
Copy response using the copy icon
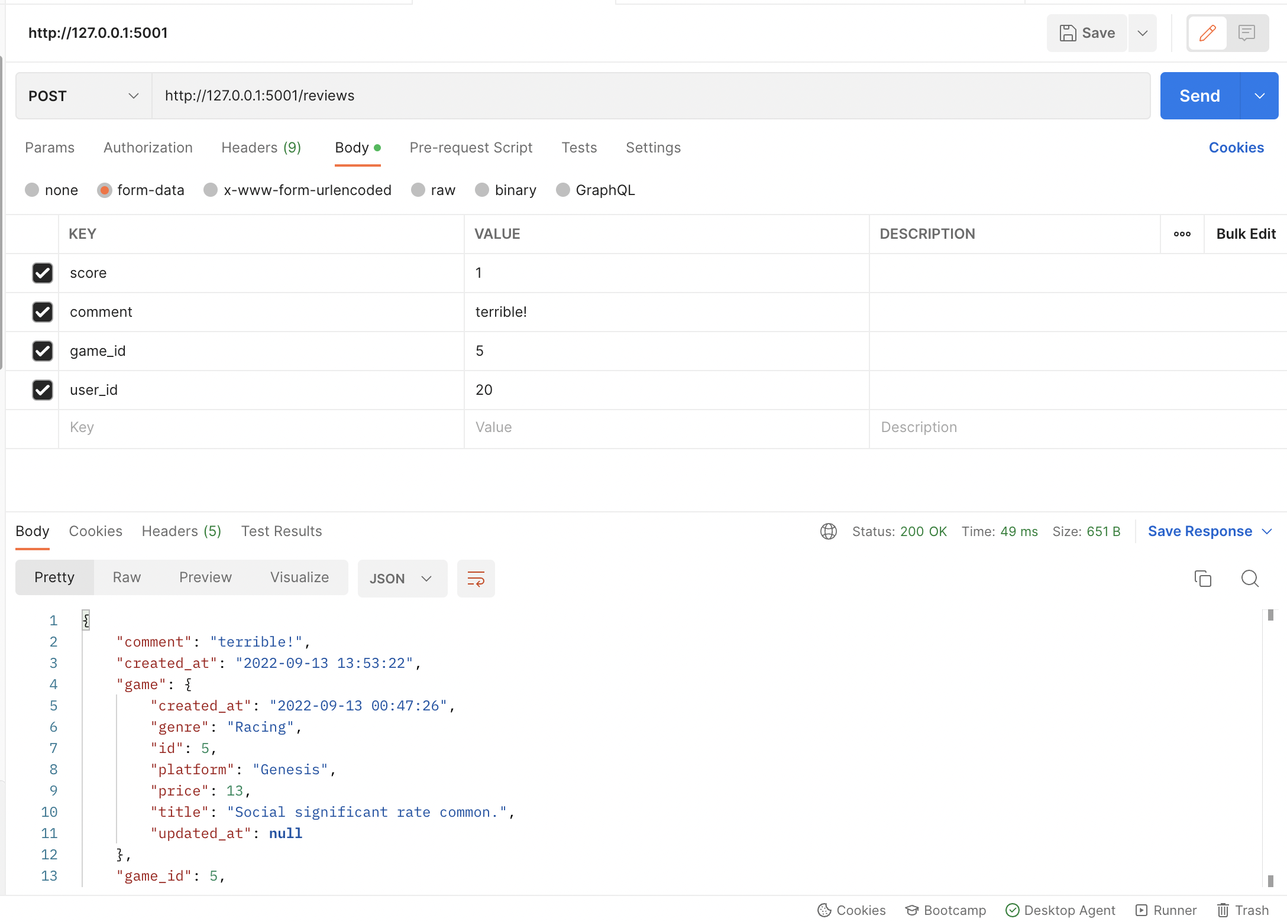tap(1202, 578)
